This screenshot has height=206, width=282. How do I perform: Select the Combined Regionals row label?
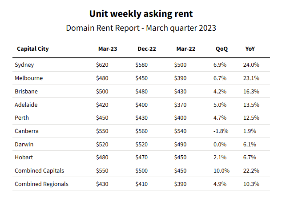point(41,184)
